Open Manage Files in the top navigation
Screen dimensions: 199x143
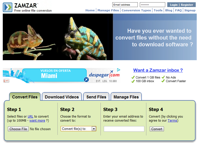[x=108, y=10]
